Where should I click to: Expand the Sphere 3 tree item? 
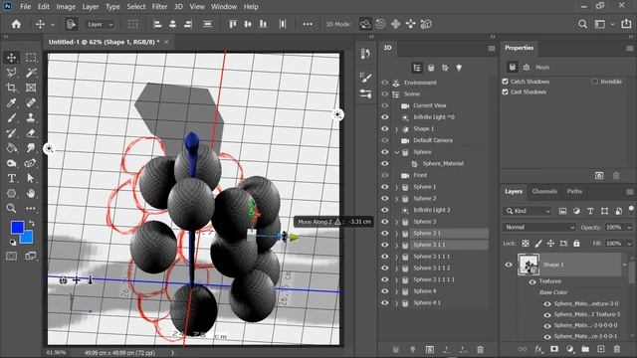coord(397,222)
